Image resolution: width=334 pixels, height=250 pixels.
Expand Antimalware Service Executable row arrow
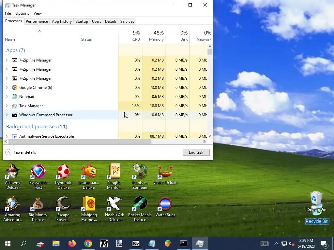coord(7,136)
